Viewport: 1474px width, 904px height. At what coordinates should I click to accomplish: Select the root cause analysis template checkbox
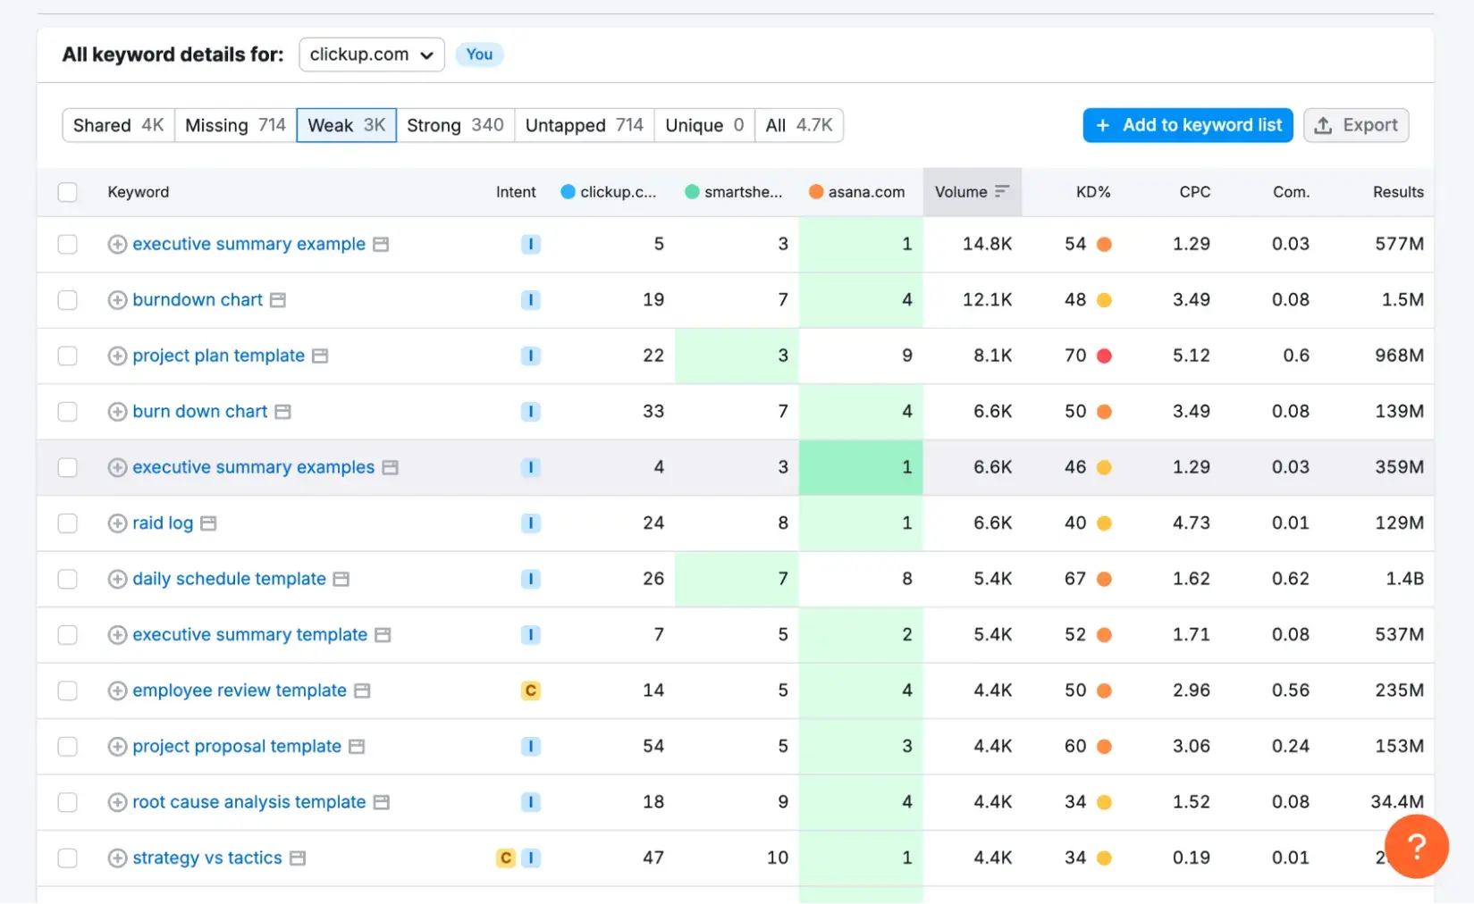click(68, 802)
